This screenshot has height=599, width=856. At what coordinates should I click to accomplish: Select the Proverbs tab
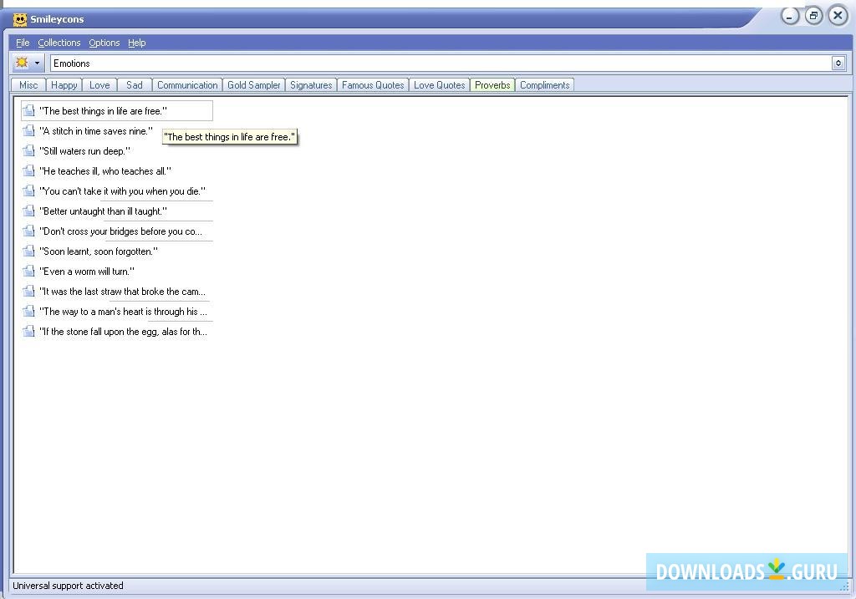492,85
